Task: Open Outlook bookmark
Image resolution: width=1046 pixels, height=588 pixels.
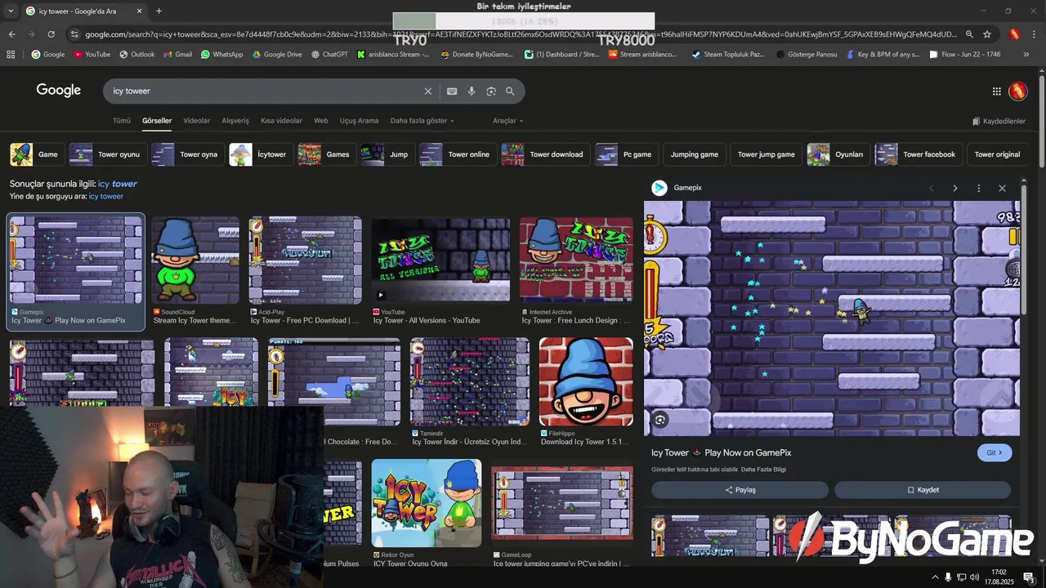Action: 136,55
